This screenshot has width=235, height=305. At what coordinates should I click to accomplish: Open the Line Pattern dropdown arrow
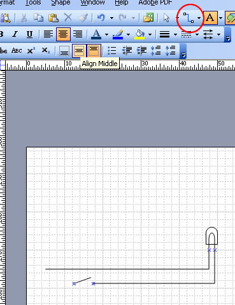point(197,34)
